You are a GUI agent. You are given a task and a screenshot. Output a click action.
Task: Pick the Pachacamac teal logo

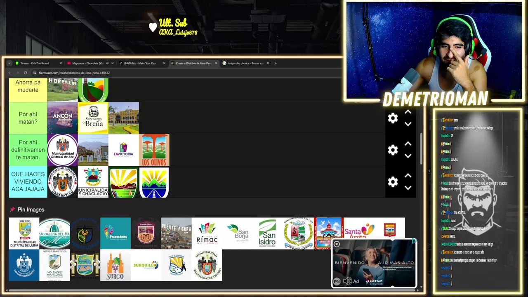[115, 233]
